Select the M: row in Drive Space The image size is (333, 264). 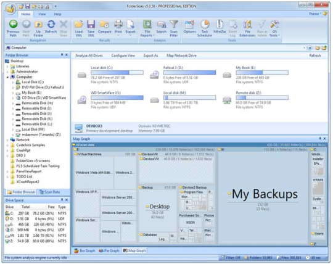(x=36, y=236)
